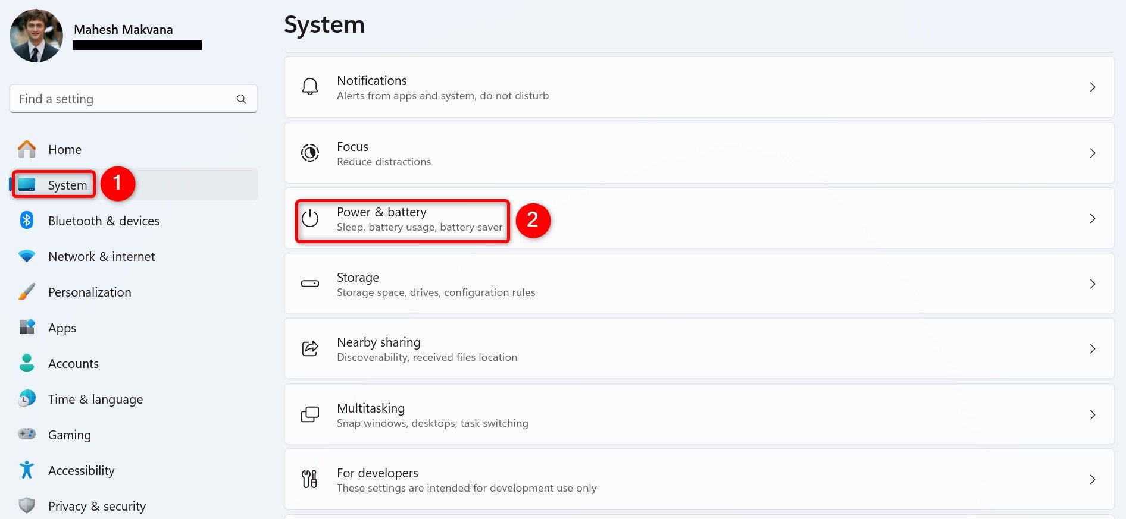Click the Privacy & security shield icon
This screenshot has width=1126, height=519.
pos(27,505)
